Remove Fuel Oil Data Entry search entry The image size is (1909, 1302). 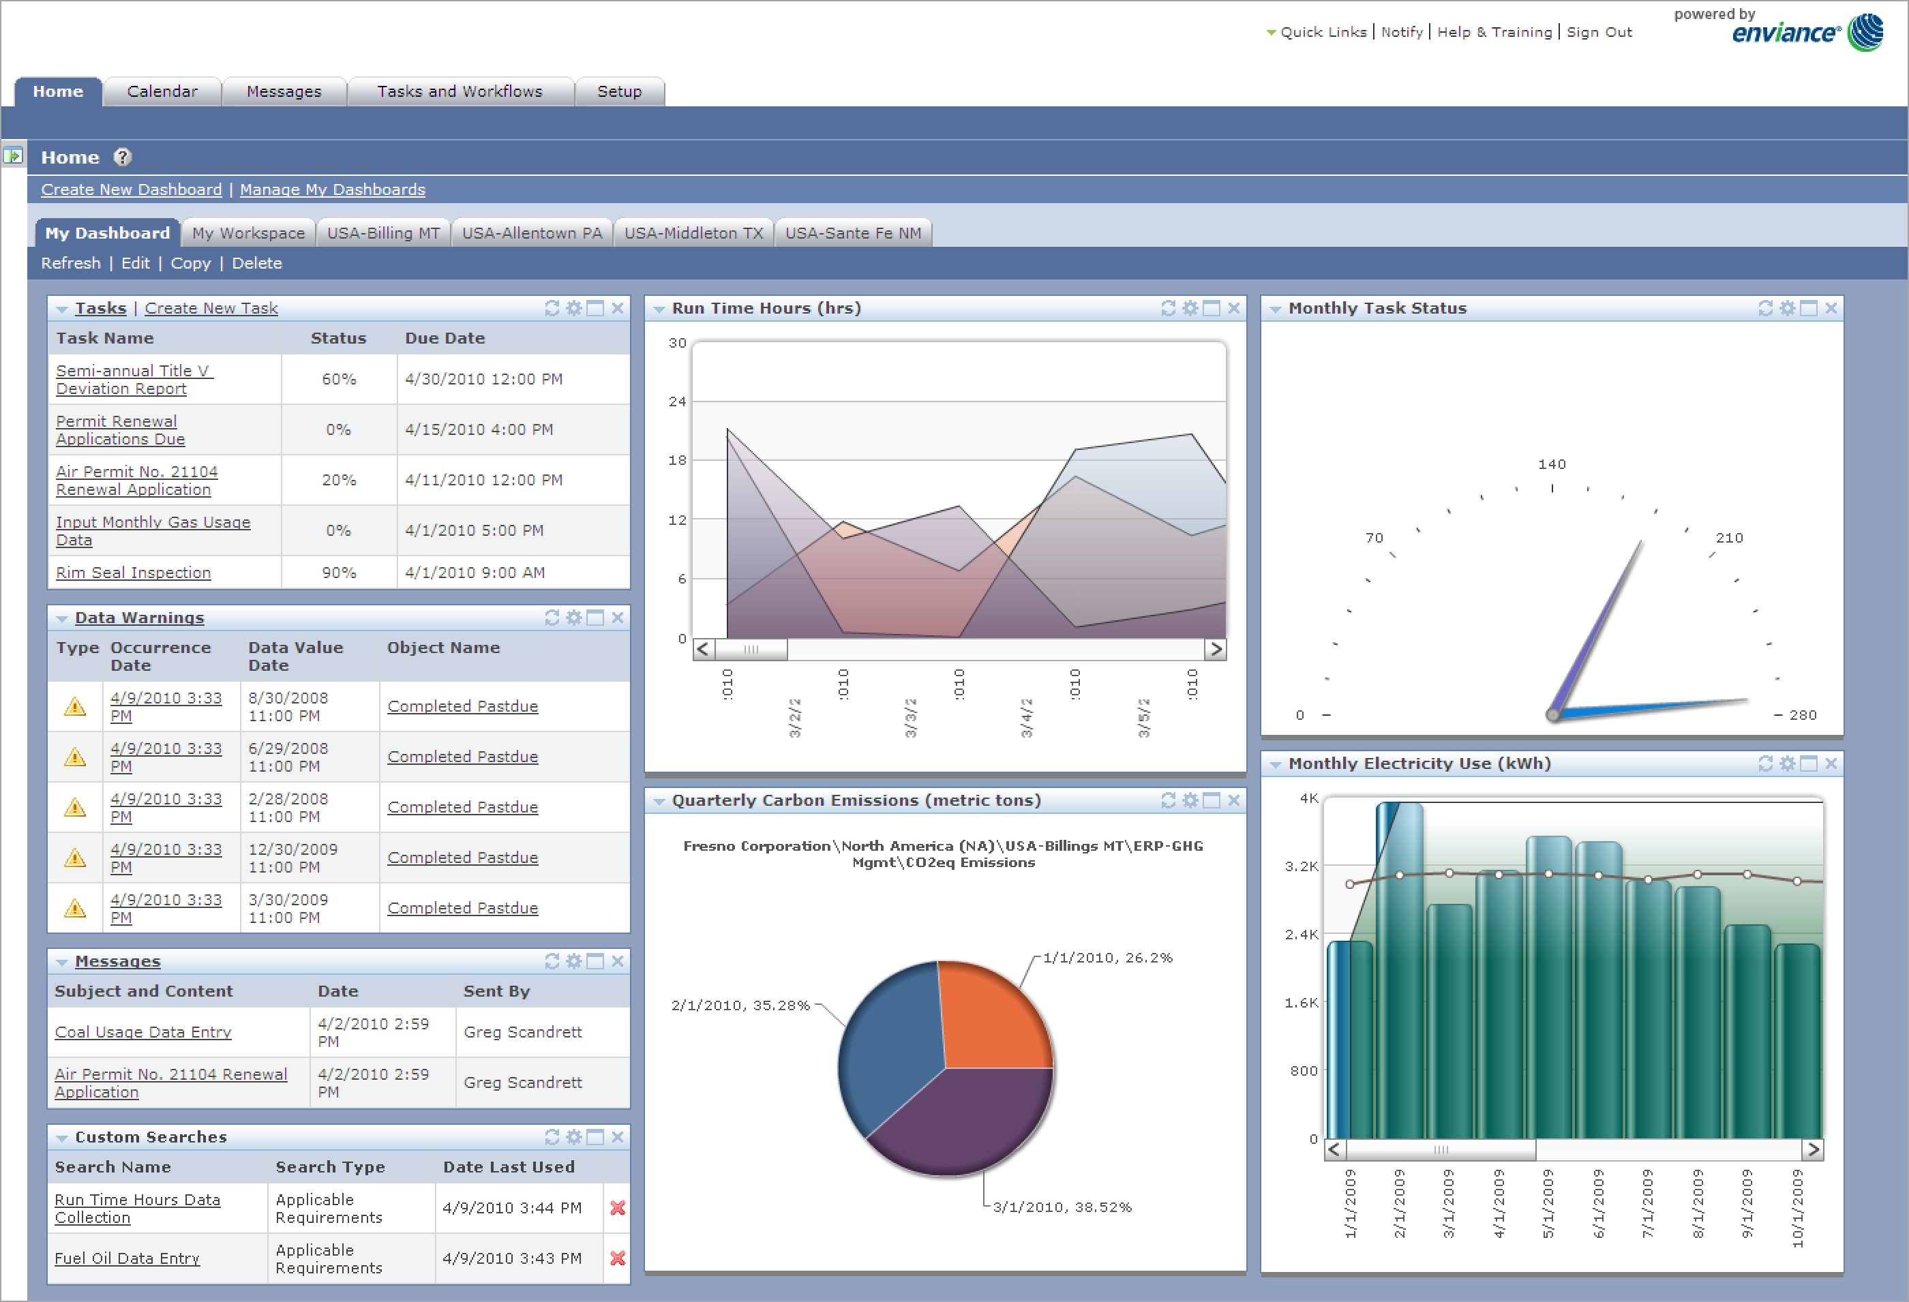tap(618, 1258)
